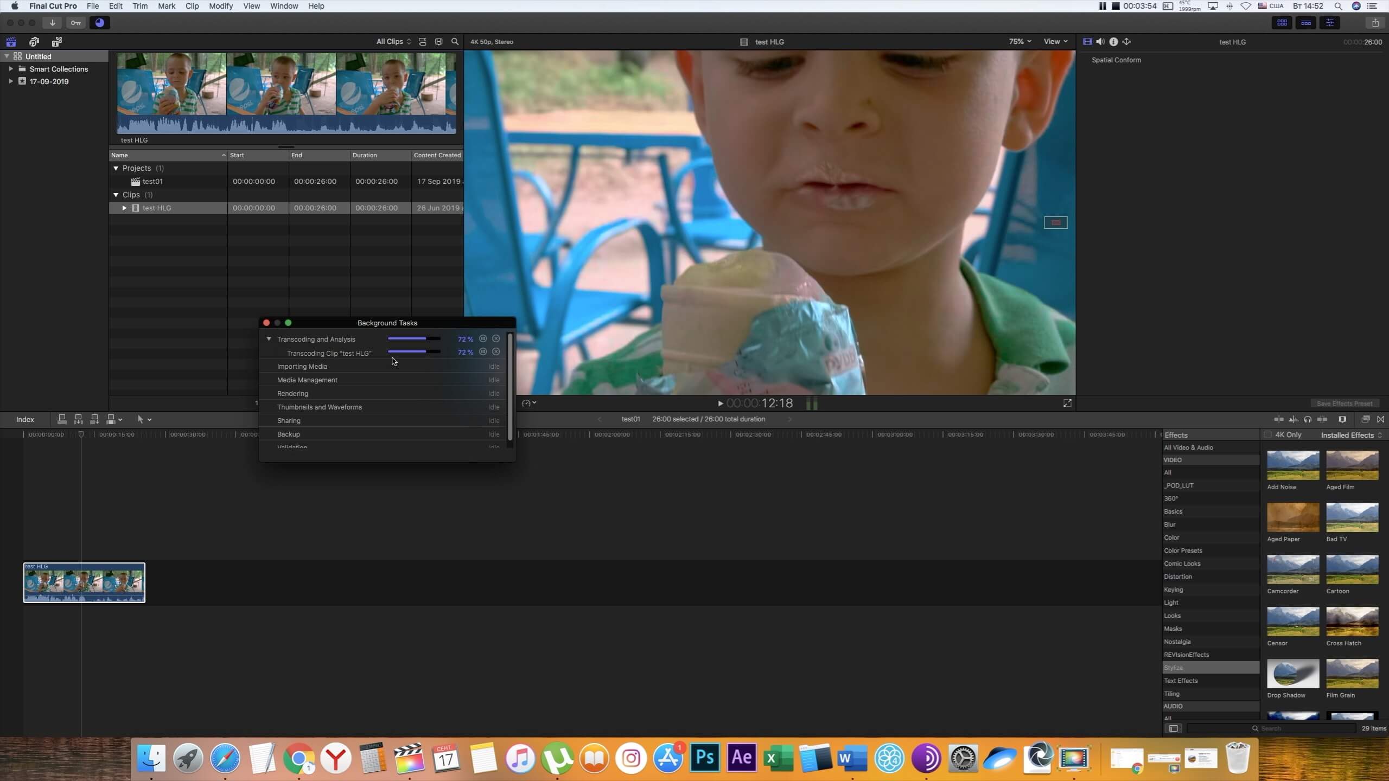Open the Window menu

click(x=284, y=6)
